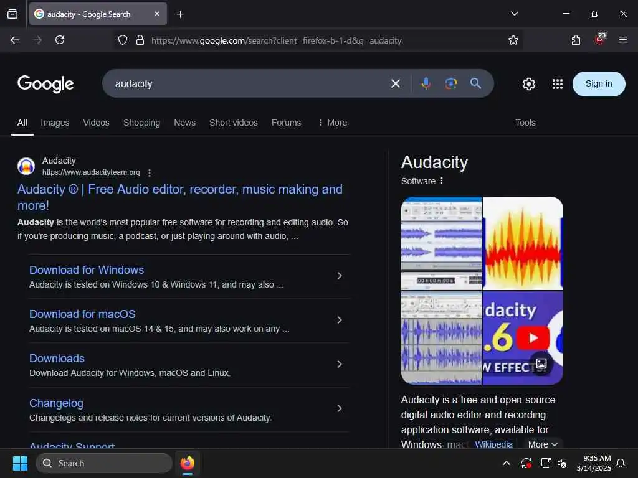Open the sync status tray icon with red dot
Viewport: 638px width, 478px height.
526,463
